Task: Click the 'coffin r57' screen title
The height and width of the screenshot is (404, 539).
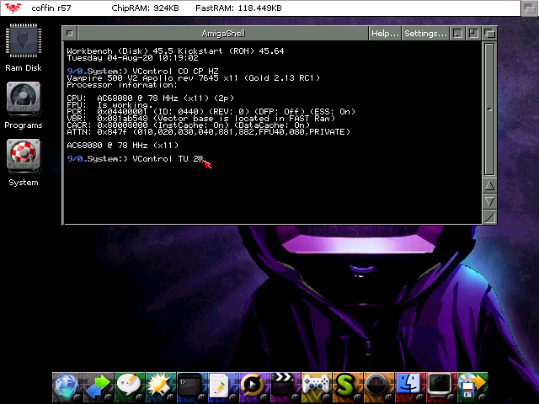Action: pyautogui.click(x=51, y=8)
